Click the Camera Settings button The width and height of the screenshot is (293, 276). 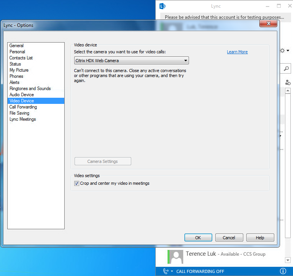coord(103,161)
